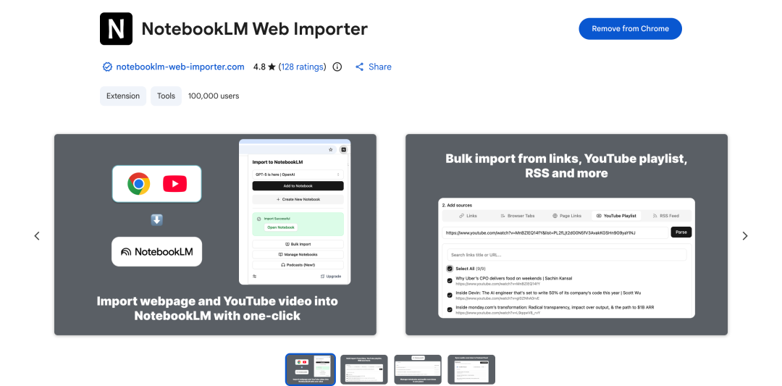Click the YouTube playlist URL field

(x=555, y=232)
